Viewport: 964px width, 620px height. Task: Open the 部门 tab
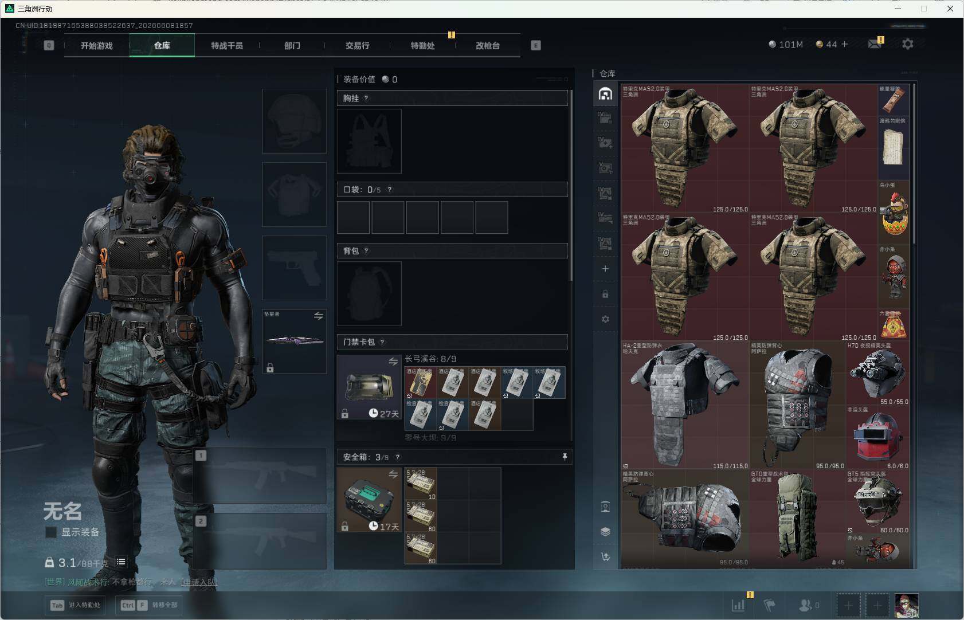[292, 45]
